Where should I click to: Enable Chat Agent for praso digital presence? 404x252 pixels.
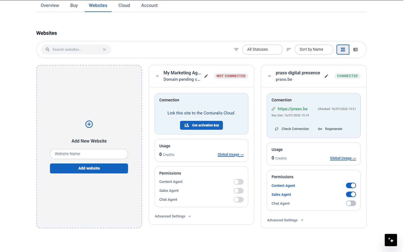point(351,203)
